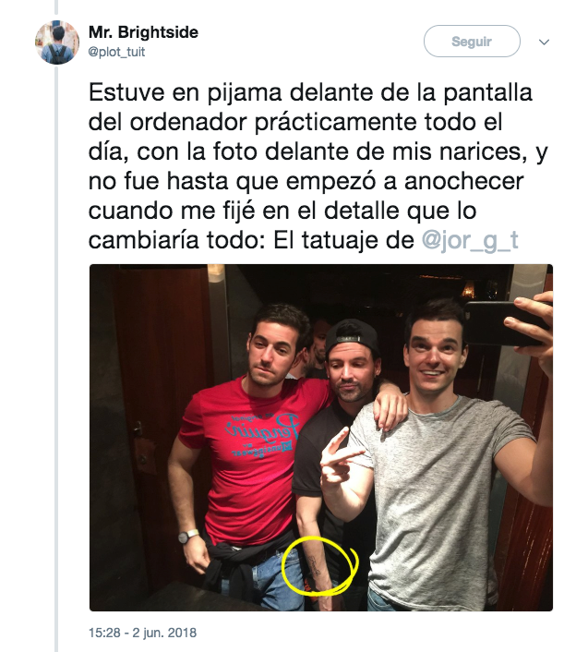Click the black phone held up

coord(505,323)
